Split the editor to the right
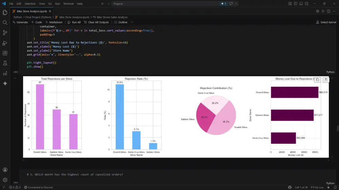The height and width of the screenshot is (190, 339). pos(328,11)
